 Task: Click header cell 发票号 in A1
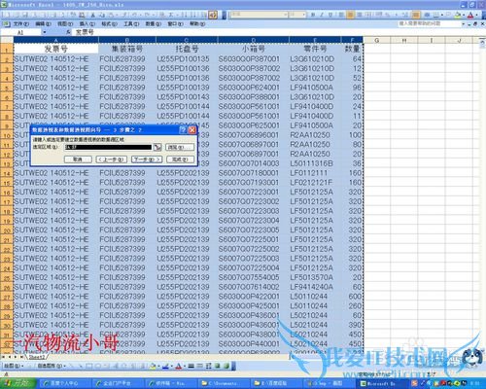[56, 49]
